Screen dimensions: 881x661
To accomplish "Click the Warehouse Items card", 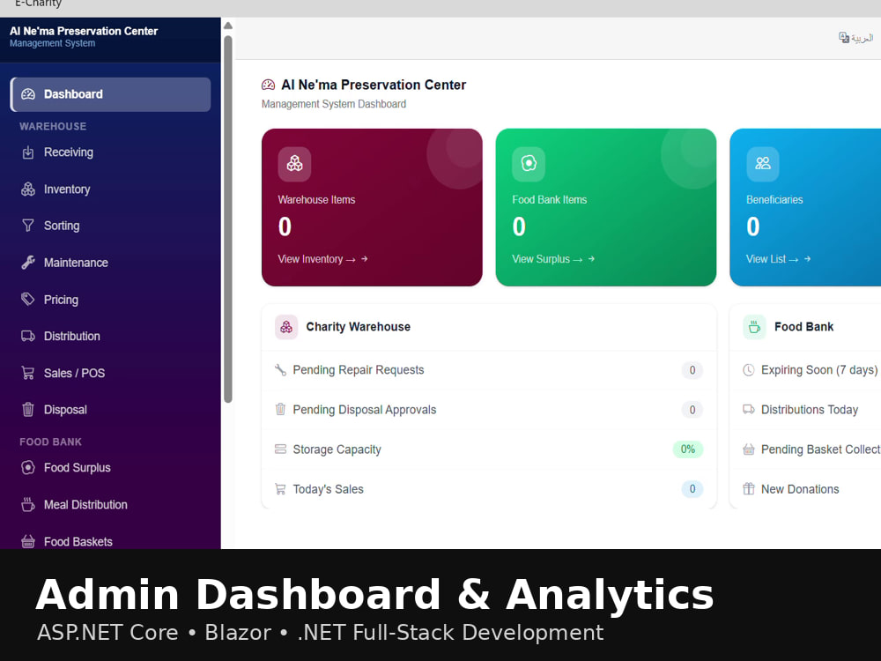I will 372,207.
